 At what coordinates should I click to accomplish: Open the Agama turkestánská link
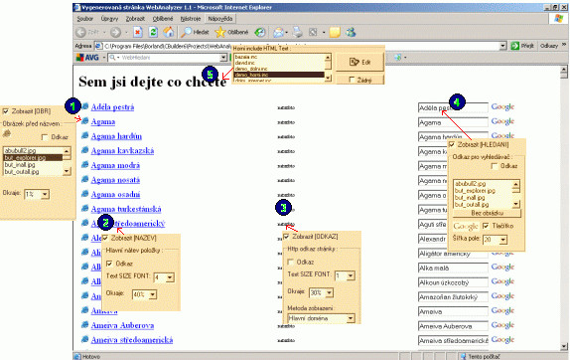point(126,209)
